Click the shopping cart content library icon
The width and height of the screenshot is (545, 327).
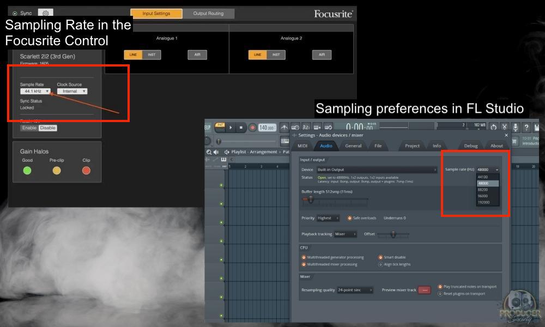(514, 141)
